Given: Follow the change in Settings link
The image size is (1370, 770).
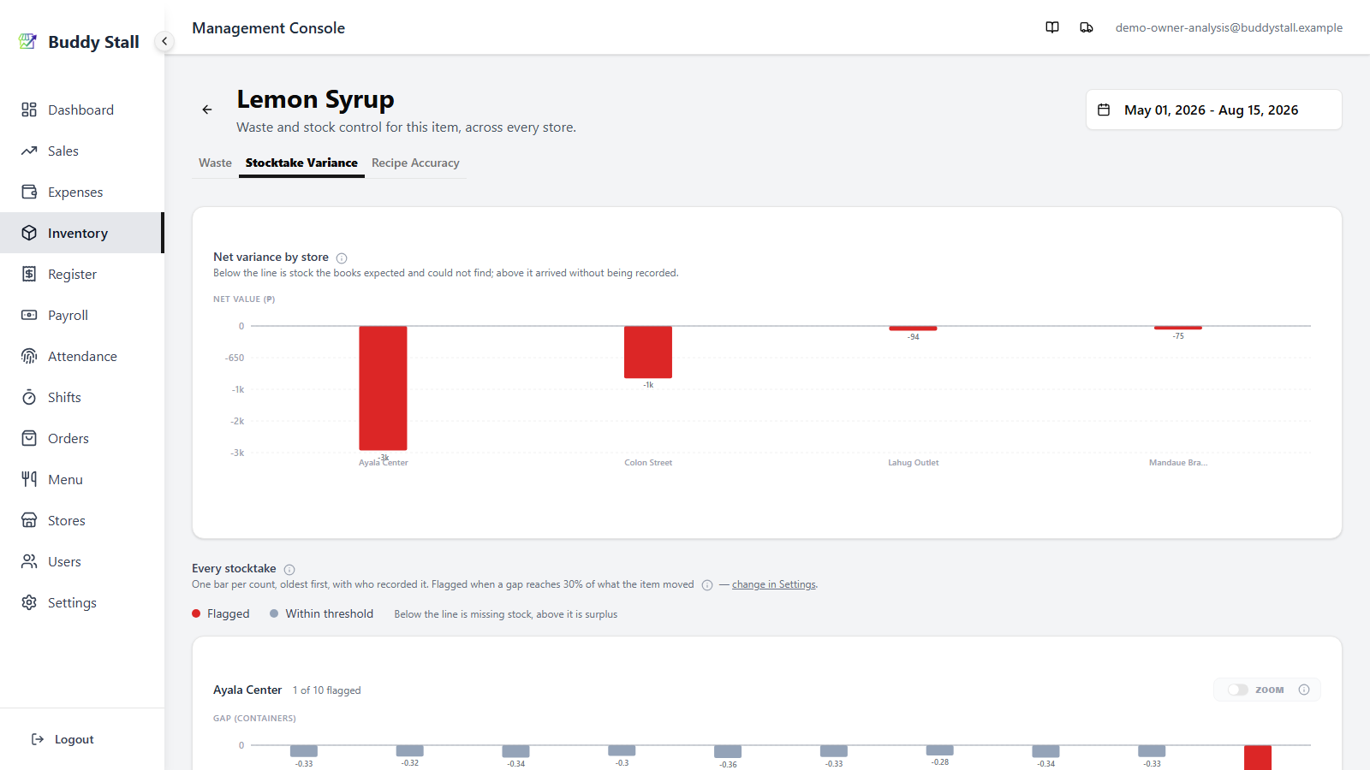Looking at the screenshot, I should [774, 584].
